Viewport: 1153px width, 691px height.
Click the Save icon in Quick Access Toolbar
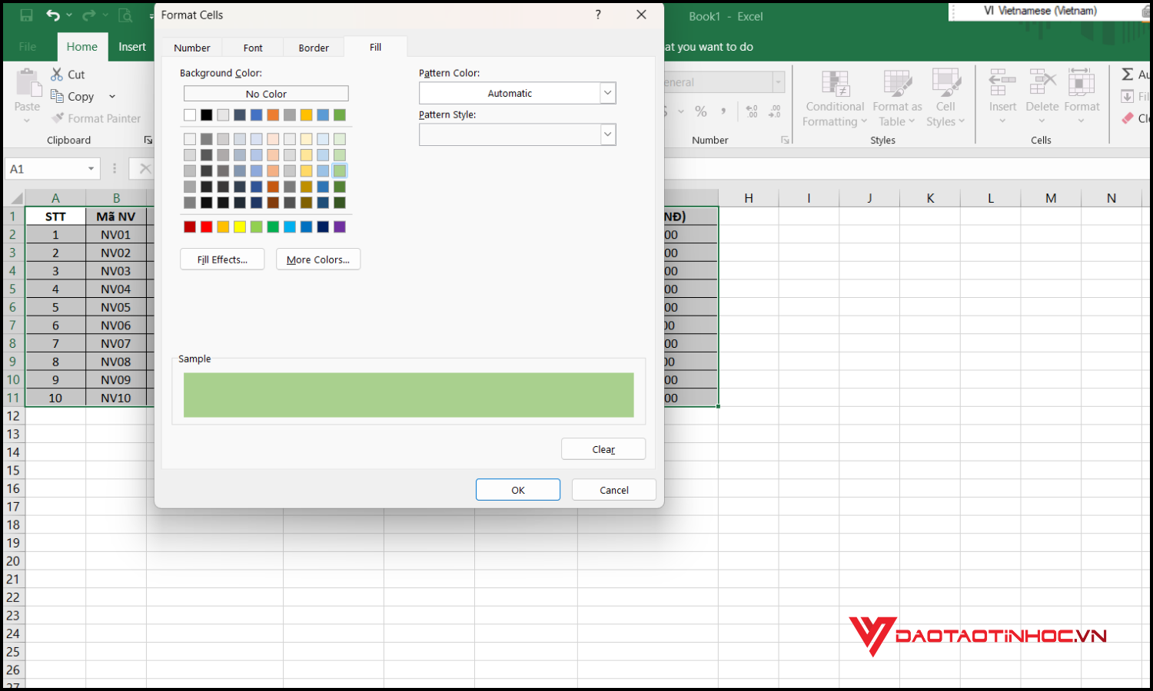[26, 14]
